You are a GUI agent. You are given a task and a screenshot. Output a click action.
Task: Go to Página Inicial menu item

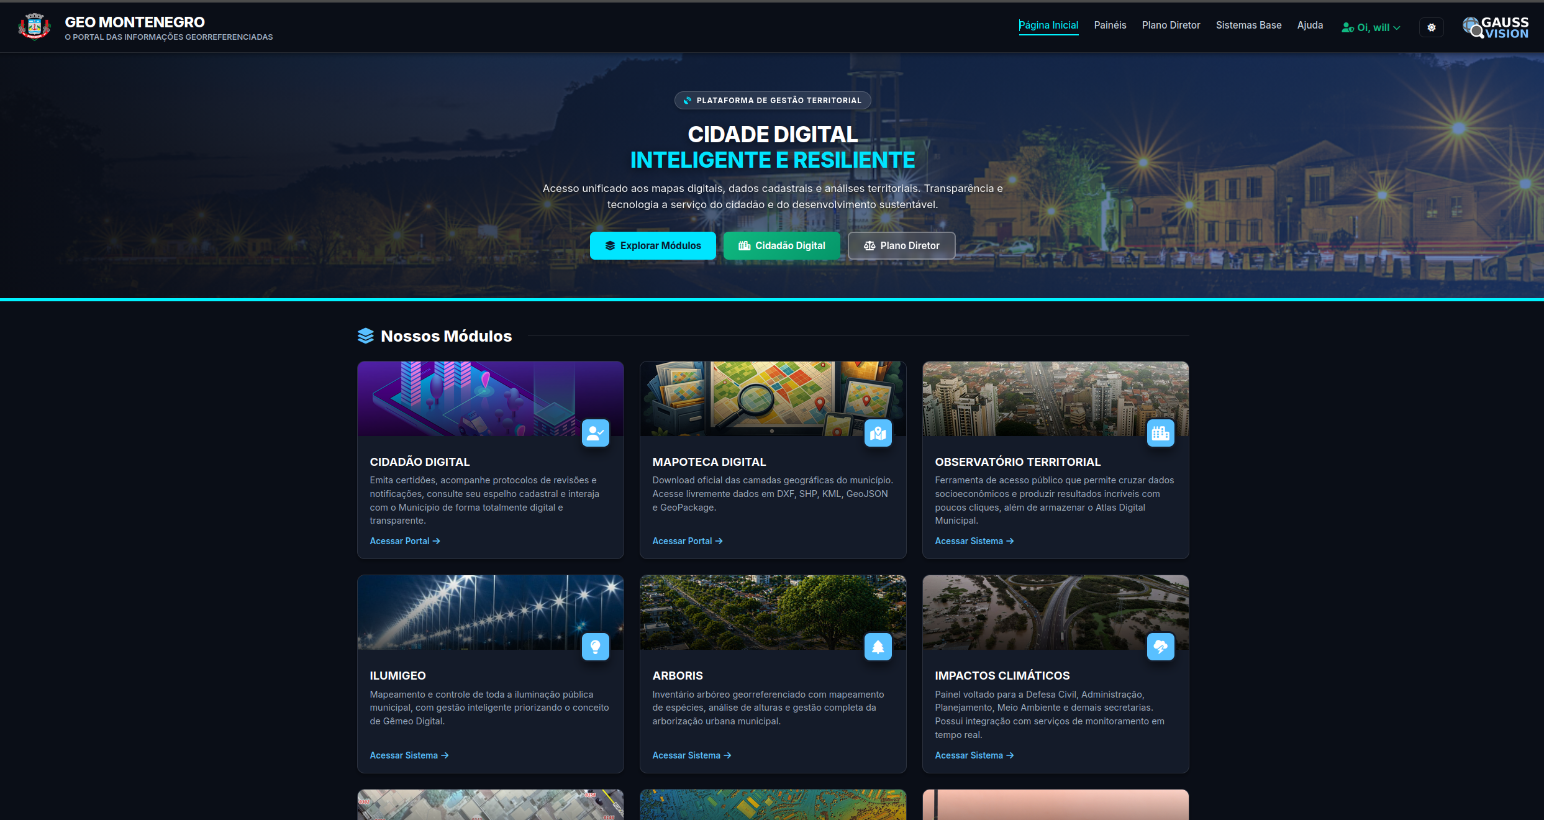tap(1048, 25)
